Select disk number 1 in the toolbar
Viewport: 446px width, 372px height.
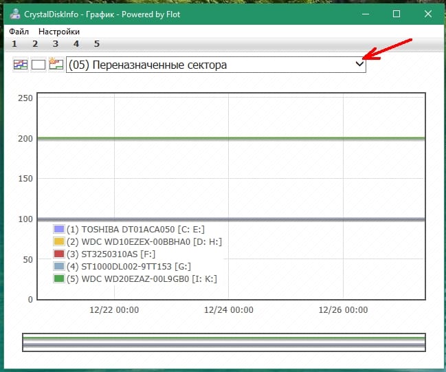[x=14, y=44]
